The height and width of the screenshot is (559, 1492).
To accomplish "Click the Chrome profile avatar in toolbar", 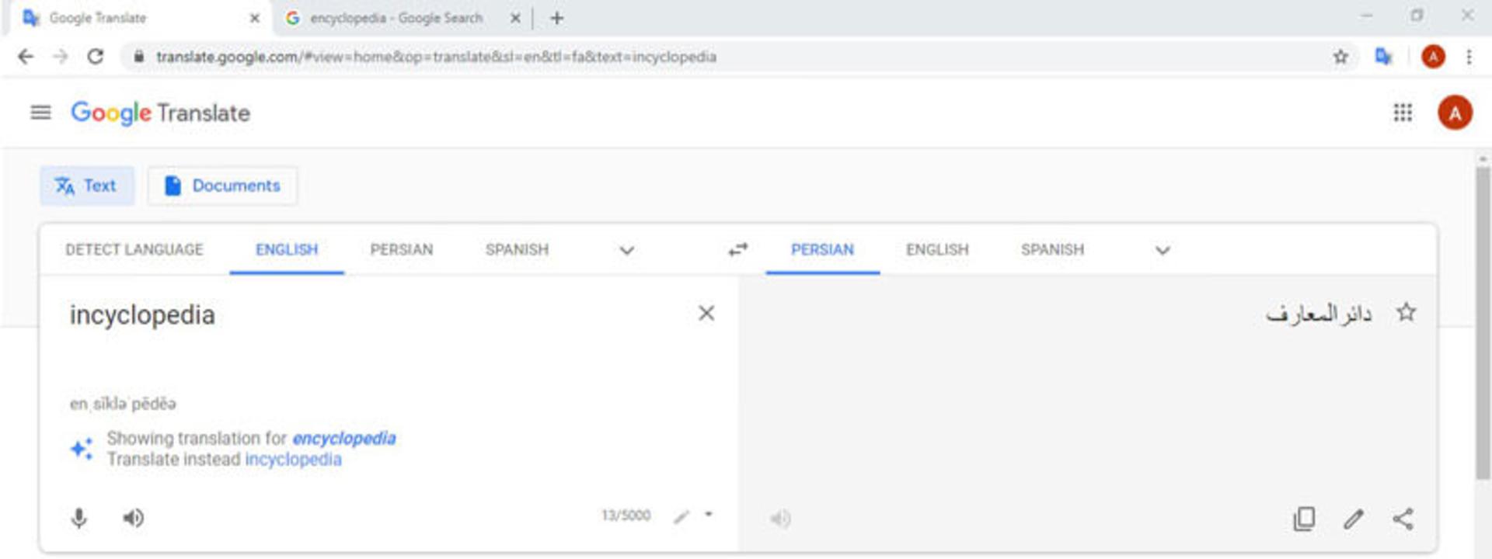I will pyautogui.click(x=1433, y=57).
